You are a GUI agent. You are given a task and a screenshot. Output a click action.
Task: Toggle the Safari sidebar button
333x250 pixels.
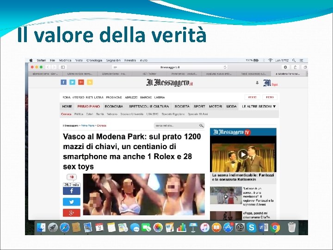(x=63, y=67)
